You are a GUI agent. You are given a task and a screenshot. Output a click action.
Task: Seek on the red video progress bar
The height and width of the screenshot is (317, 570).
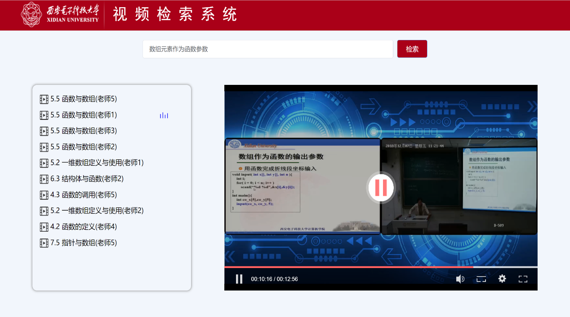point(348,267)
